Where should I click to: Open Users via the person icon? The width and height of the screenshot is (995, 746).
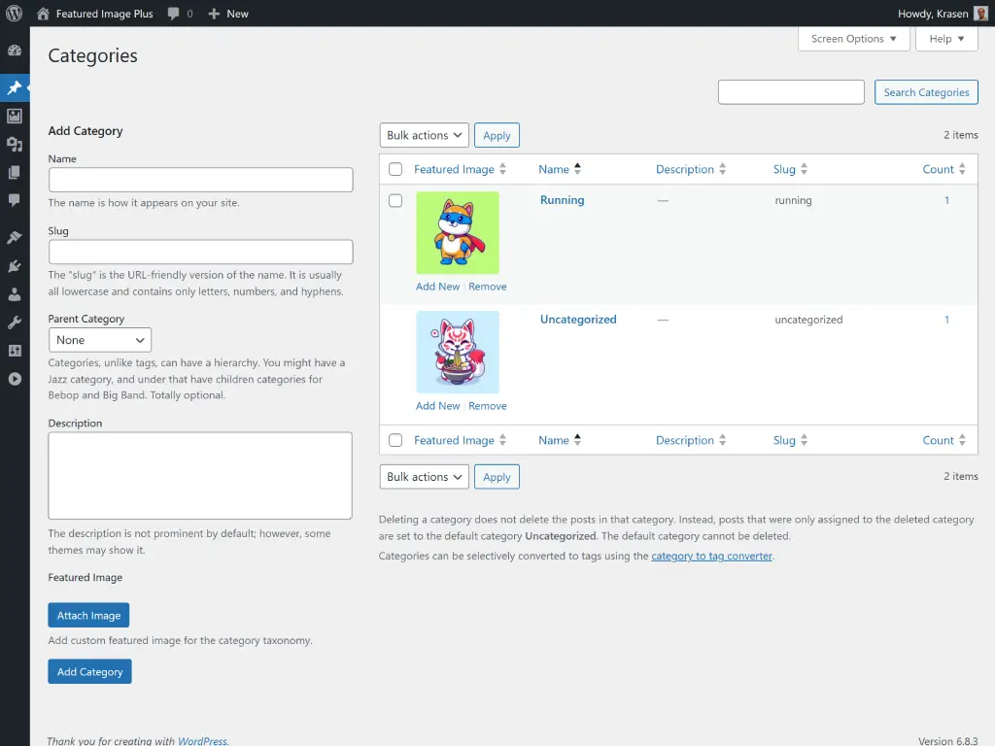click(x=15, y=293)
